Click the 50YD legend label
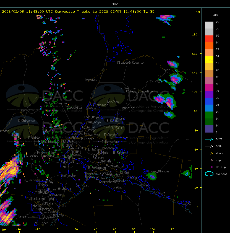The height and width of the screenshot is (233, 230). [x=219, y=139]
